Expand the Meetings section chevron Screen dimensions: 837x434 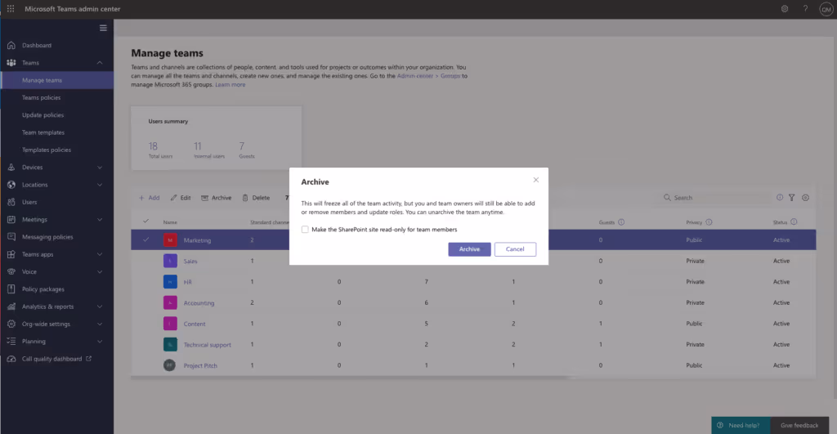coord(100,219)
